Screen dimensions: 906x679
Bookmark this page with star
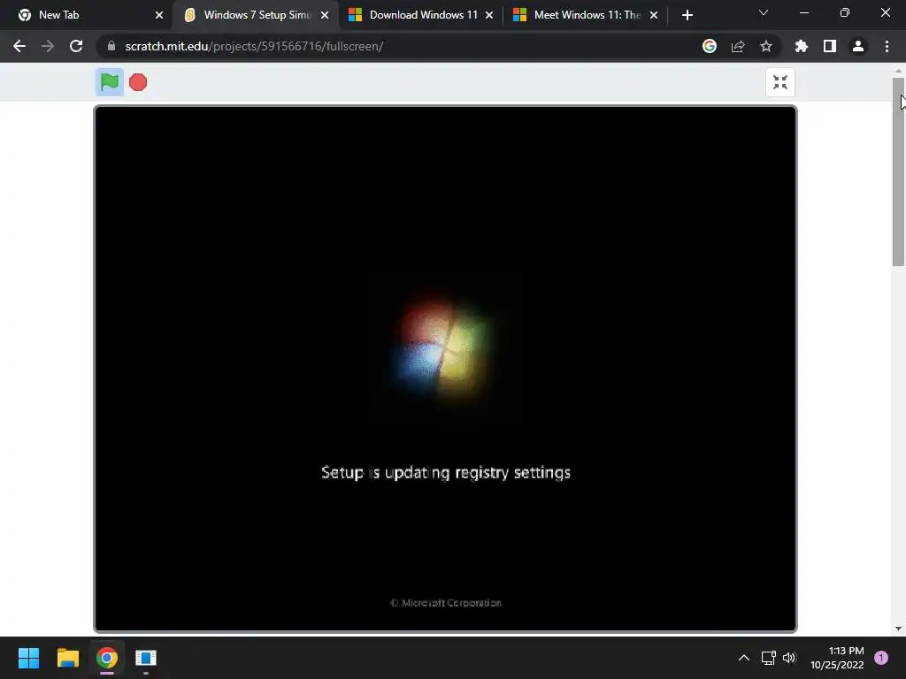(766, 46)
